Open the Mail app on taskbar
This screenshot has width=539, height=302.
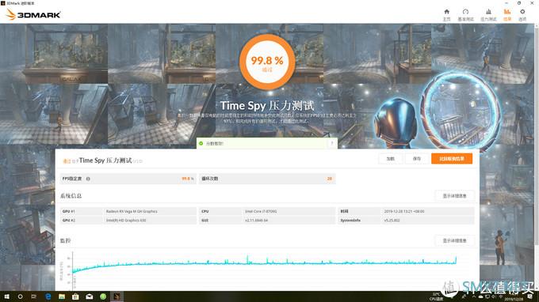tap(89, 296)
